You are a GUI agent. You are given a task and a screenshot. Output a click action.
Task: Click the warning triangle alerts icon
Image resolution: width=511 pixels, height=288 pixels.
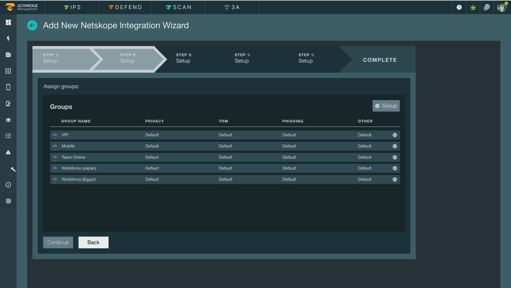tap(8, 152)
